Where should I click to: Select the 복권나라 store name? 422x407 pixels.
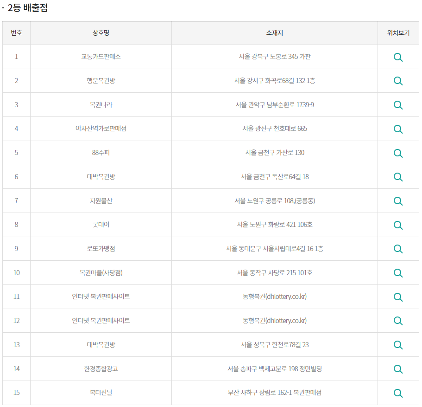101,104
